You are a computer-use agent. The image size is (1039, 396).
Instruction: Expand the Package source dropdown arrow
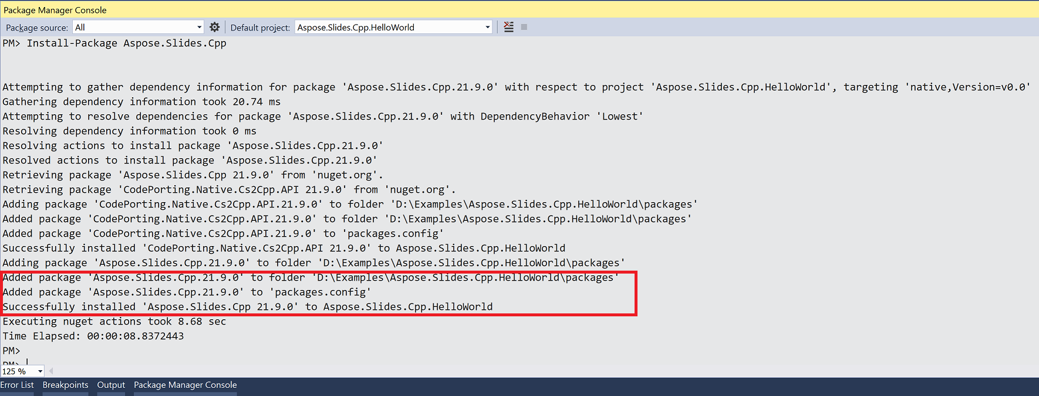coord(199,27)
